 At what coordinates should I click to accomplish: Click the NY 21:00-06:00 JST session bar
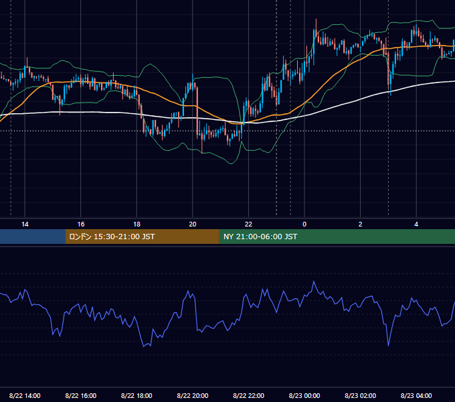pos(337,237)
